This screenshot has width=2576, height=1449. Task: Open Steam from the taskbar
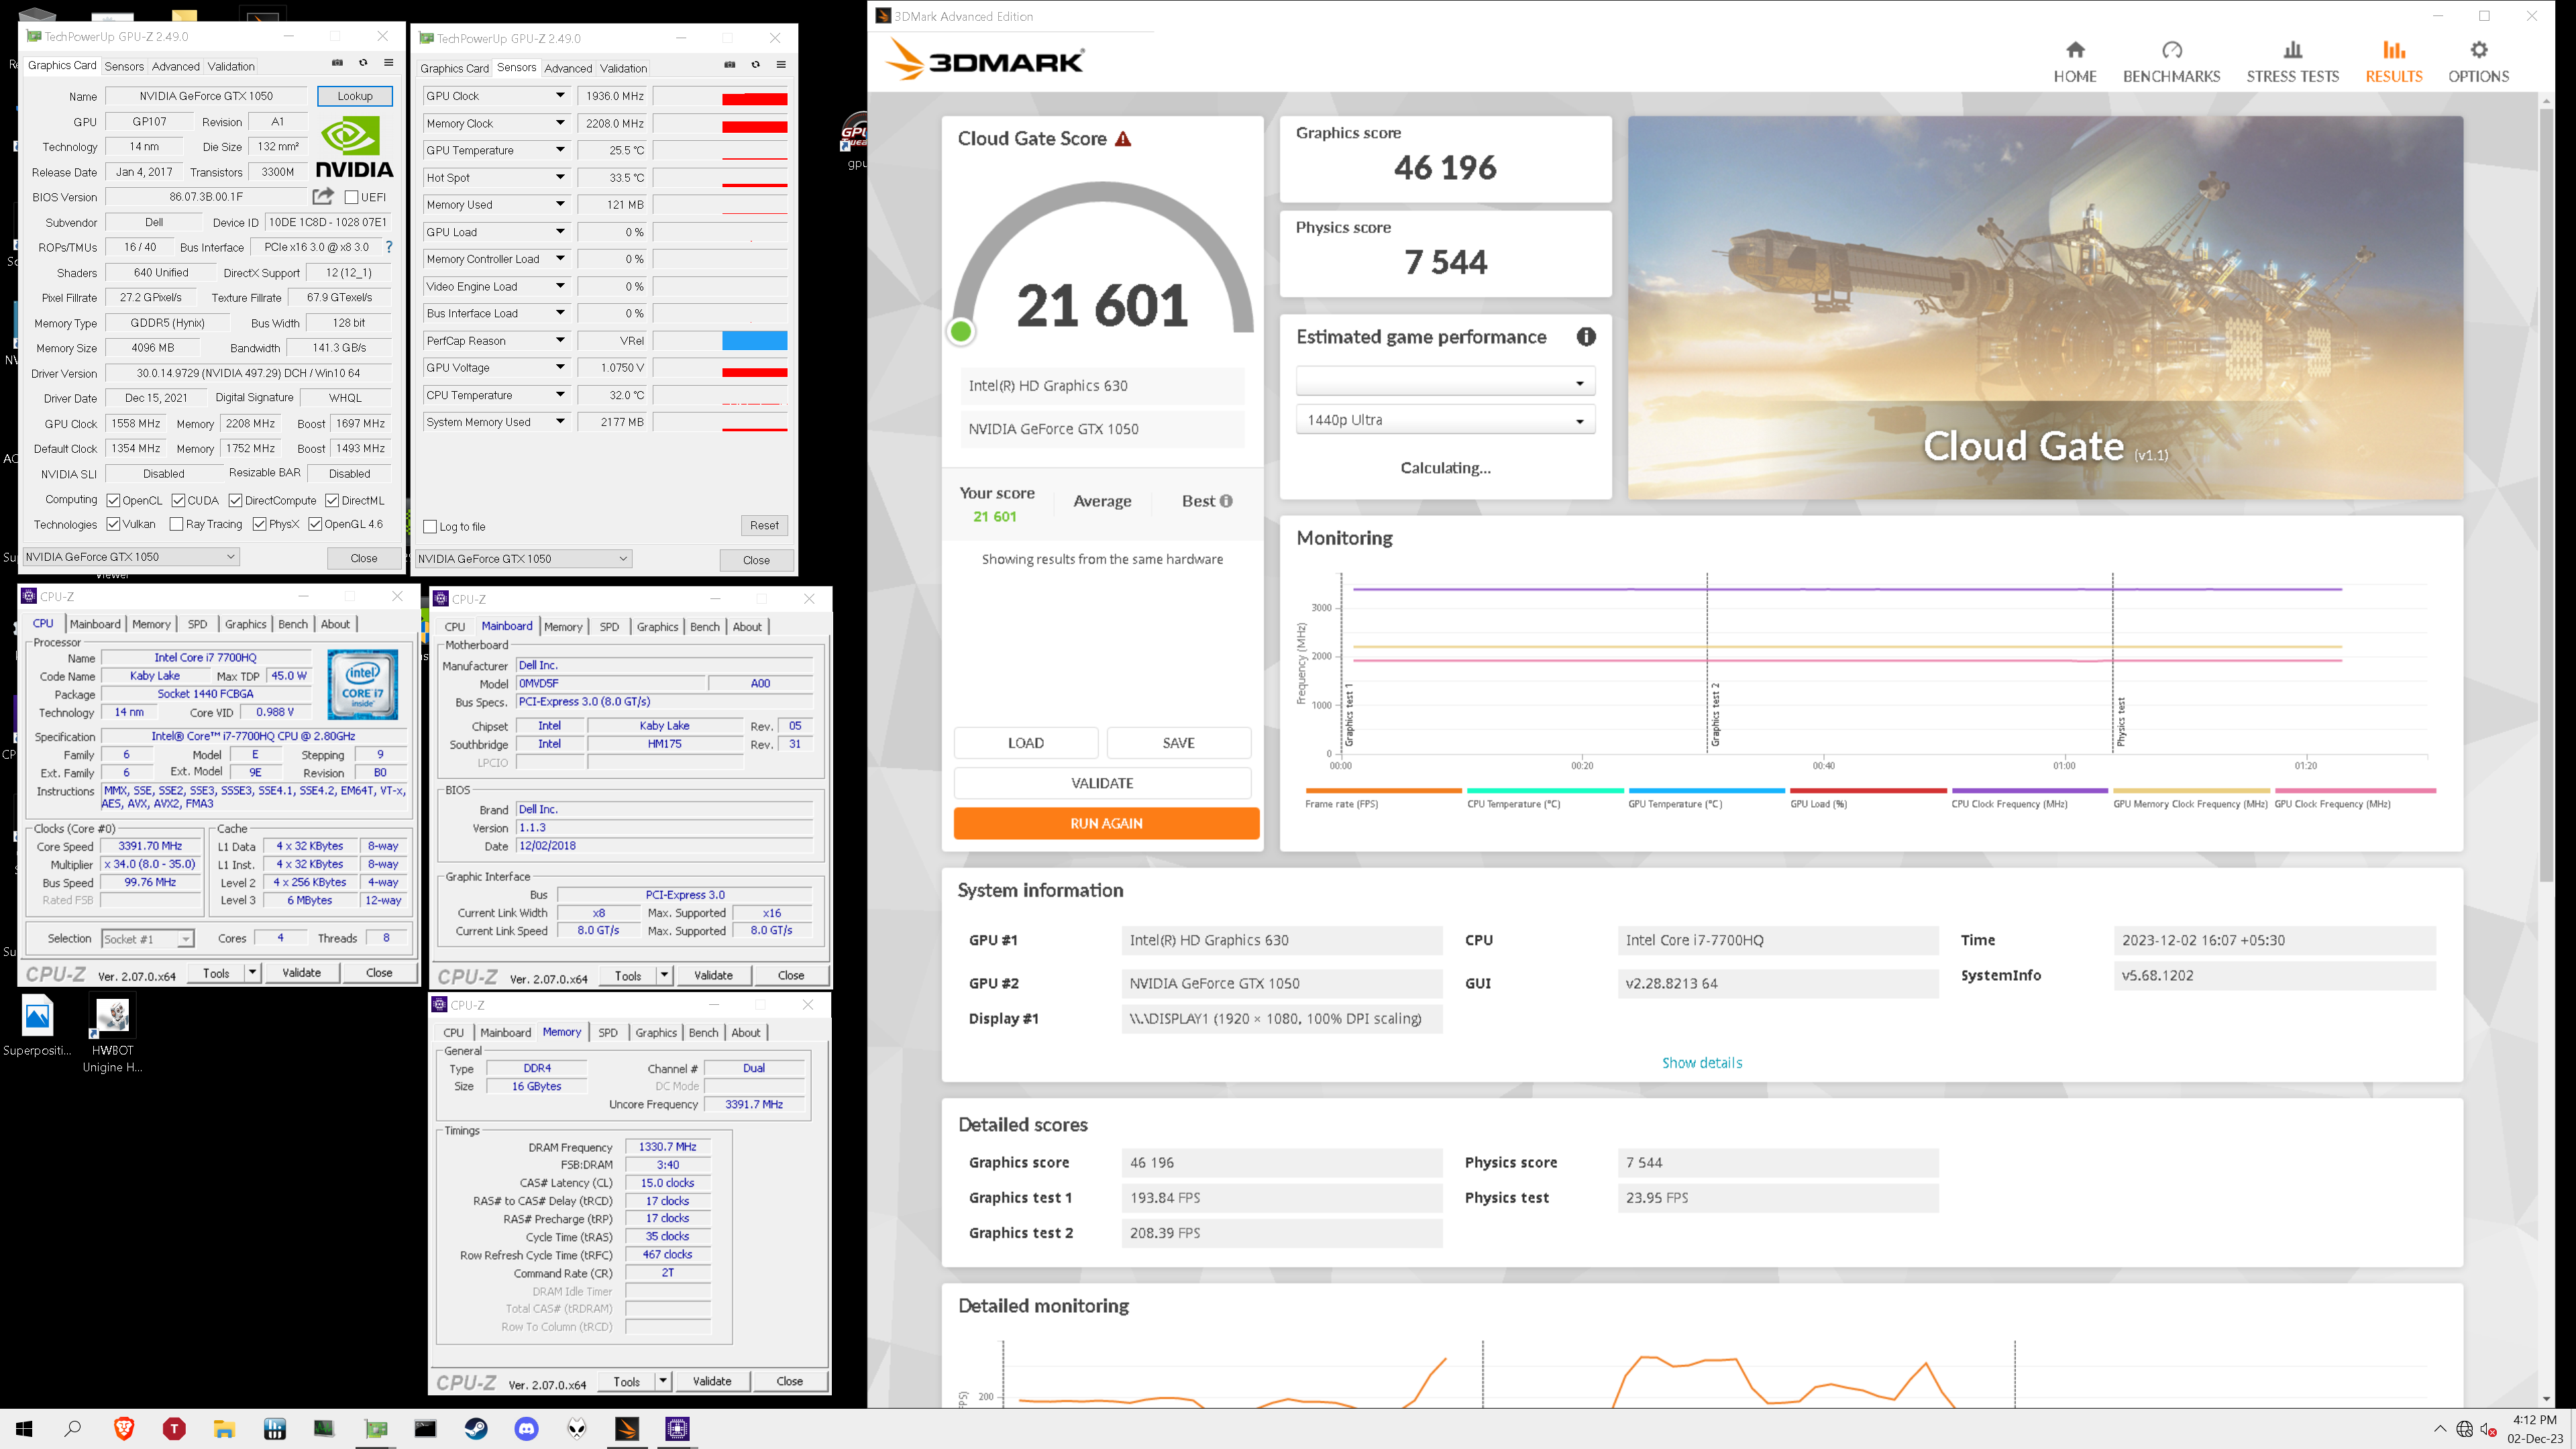[476, 1428]
